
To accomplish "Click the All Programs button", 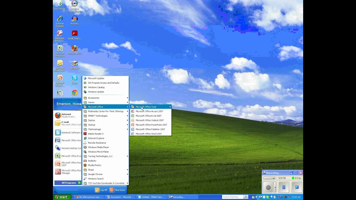I will 68,183.
